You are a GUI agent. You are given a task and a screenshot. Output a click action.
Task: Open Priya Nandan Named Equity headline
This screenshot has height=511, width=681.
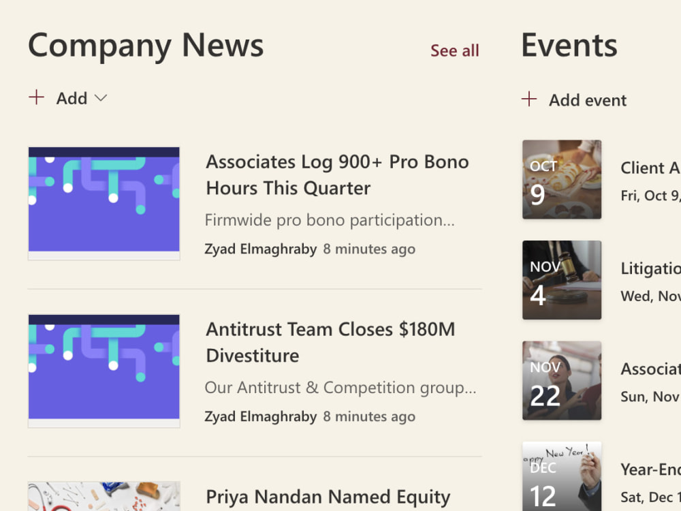click(x=328, y=497)
